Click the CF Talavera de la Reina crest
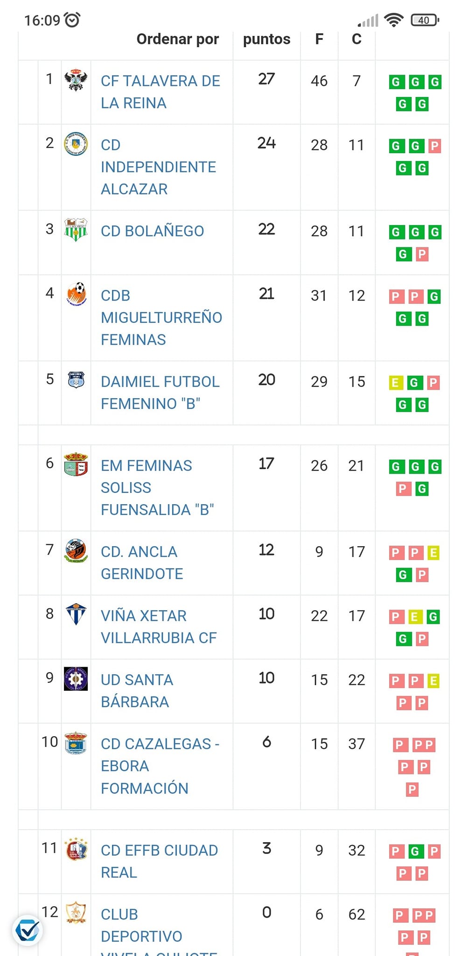The width and height of the screenshot is (467, 956). pos(76,80)
